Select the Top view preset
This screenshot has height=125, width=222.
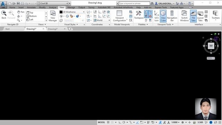(30, 12)
